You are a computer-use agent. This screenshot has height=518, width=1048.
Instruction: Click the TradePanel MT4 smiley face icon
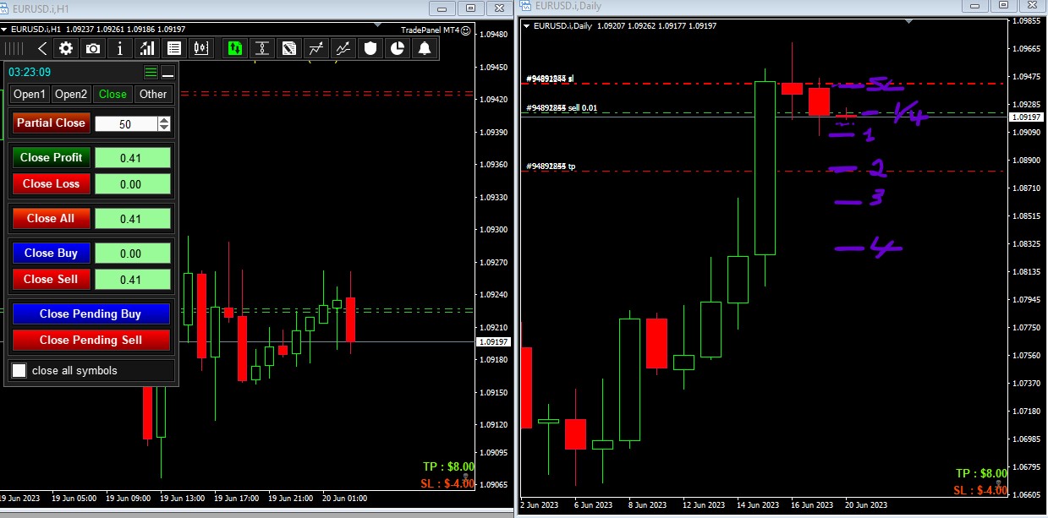(x=465, y=30)
